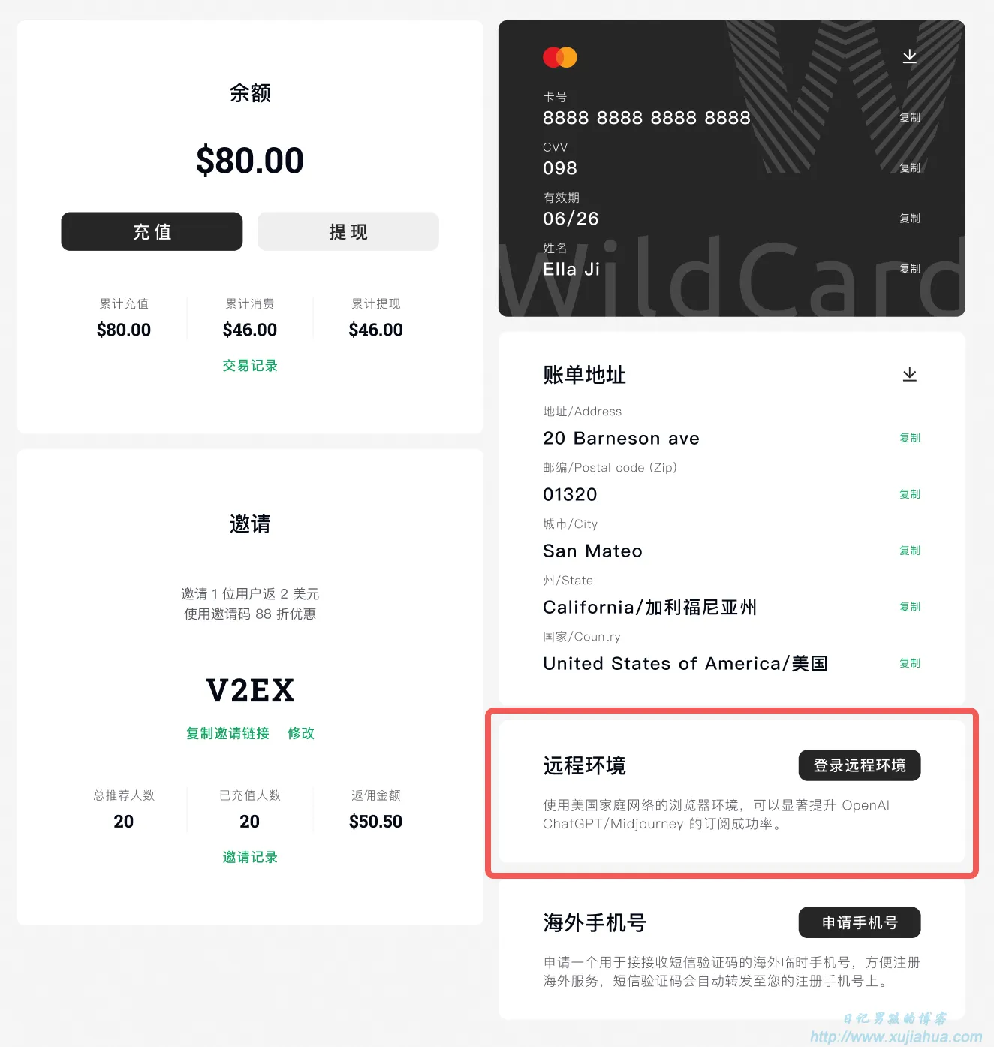Open 交易记录 transaction records
The width and height of the screenshot is (994, 1047).
pos(250,366)
